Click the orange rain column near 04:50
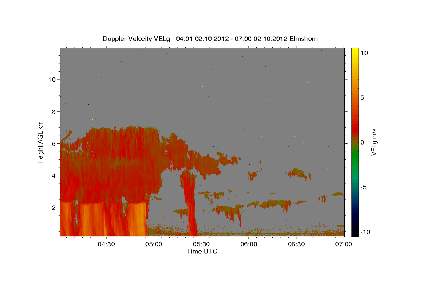The image size is (426, 284). (138, 219)
